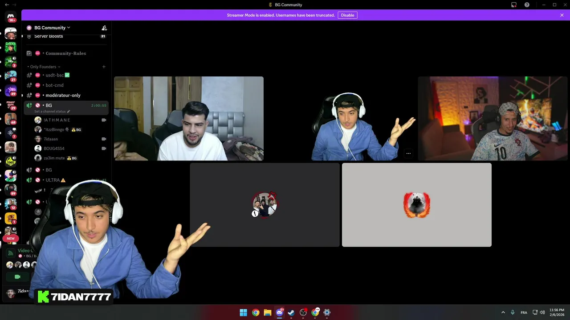Open File Explorer from the taskbar
The height and width of the screenshot is (320, 570).
pos(267,312)
